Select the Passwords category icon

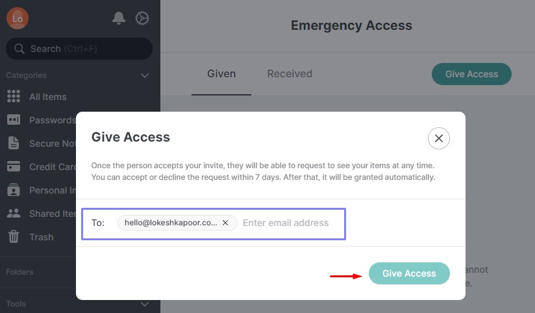click(x=14, y=120)
